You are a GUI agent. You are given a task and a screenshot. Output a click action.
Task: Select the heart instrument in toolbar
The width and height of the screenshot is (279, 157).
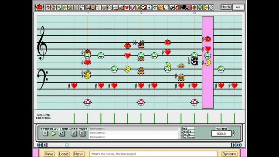[x=127, y=7]
